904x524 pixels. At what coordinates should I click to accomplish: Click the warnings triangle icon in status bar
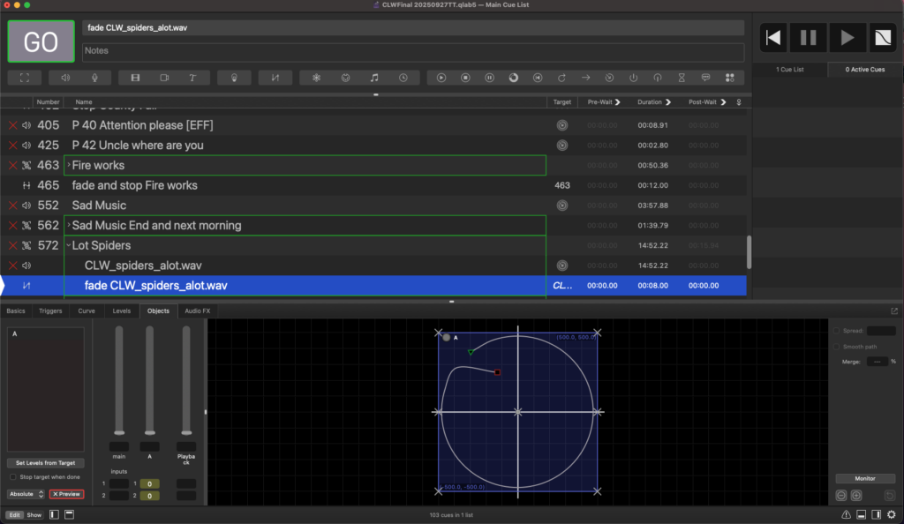pyautogui.click(x=846, y=514)
